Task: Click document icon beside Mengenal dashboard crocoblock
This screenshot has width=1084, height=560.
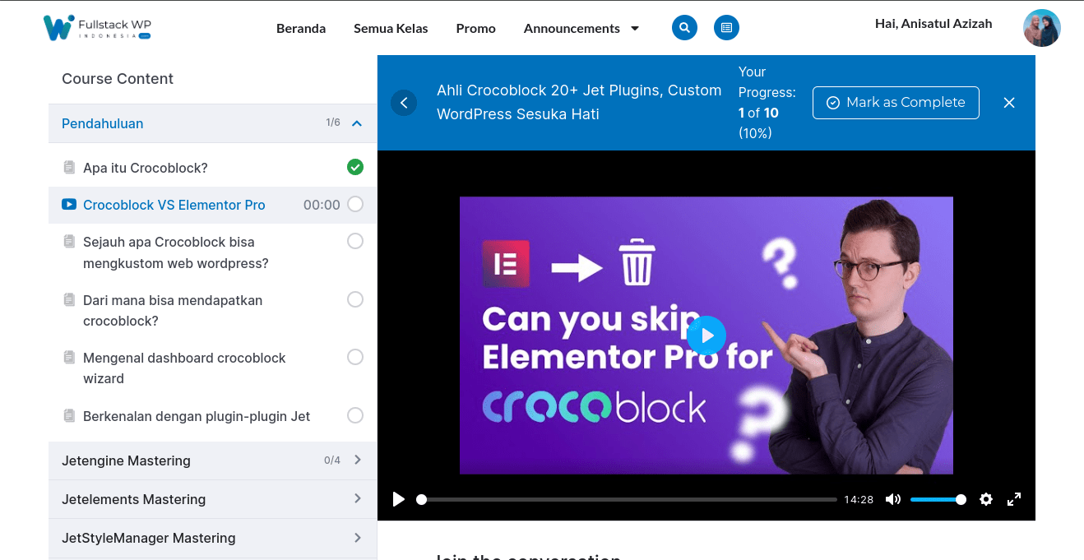Action: [69, 358]
